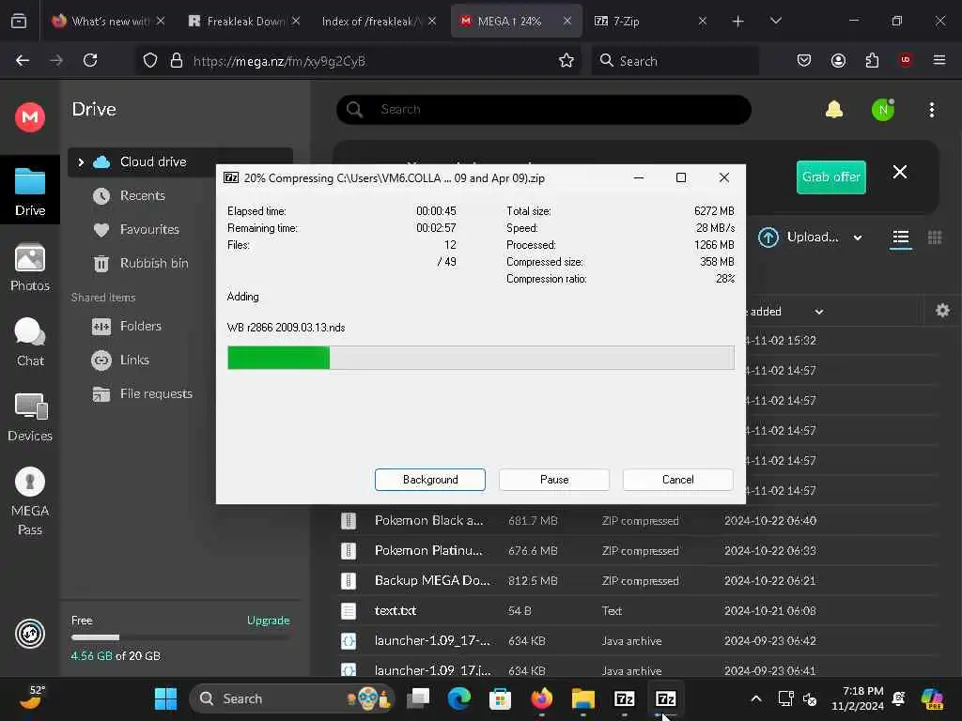Viewport: 962px width, 721px height.
Task: Click the Upload button
Action: pos(799,238)
